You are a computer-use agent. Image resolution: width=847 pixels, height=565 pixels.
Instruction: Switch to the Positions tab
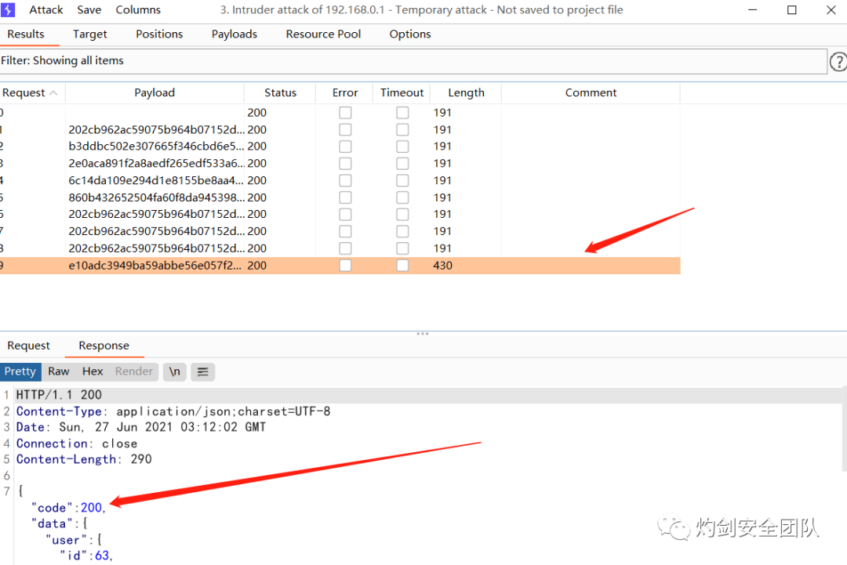click(159, 34)
